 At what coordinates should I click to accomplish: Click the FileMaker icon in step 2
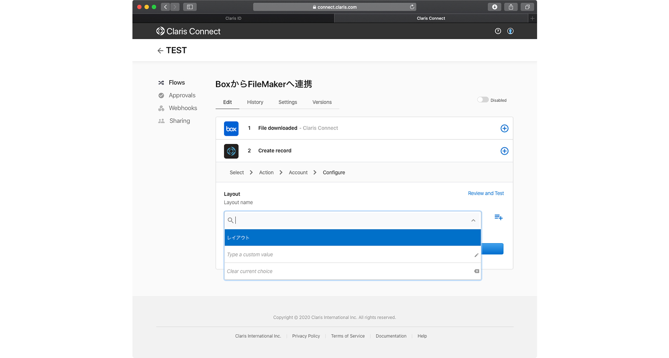pyautogui.click(x=231, y=151)
